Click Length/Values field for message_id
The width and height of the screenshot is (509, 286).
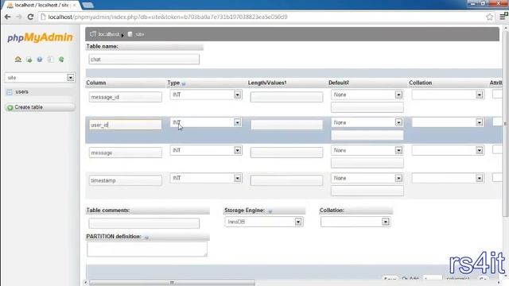click(x=286, y=97)
